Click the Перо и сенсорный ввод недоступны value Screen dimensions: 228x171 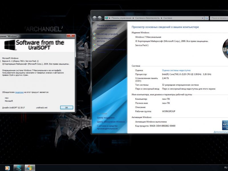(189, 89)
